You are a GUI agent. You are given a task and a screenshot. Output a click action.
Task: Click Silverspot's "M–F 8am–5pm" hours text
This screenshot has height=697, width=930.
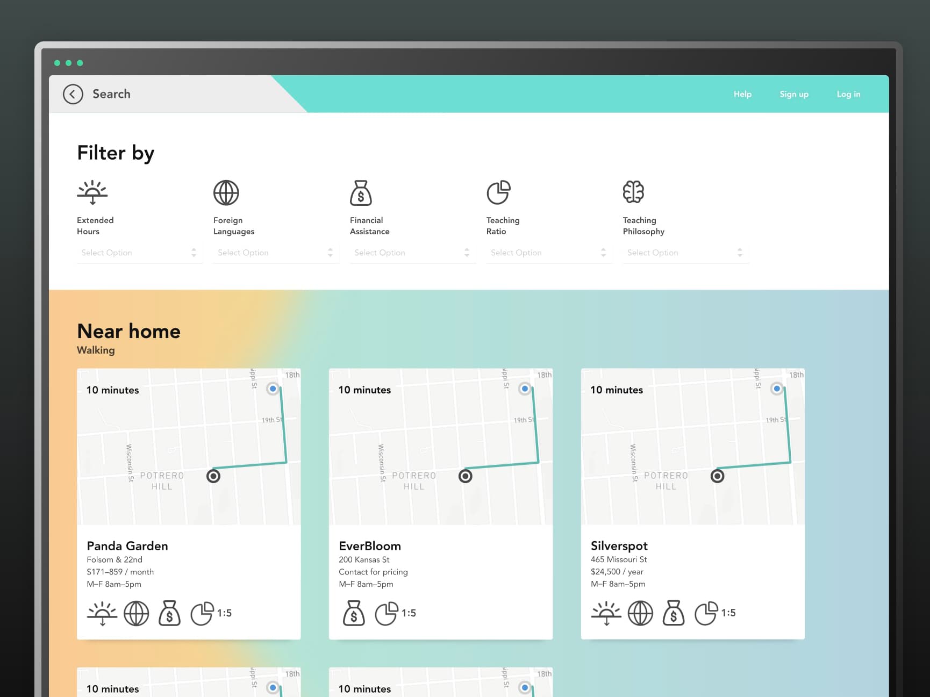pyautogui.click(x=618, y=585)
